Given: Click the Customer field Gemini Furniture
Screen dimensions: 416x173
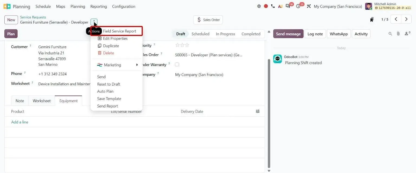Looking at the screenshot, I should [x=52, y=47].
